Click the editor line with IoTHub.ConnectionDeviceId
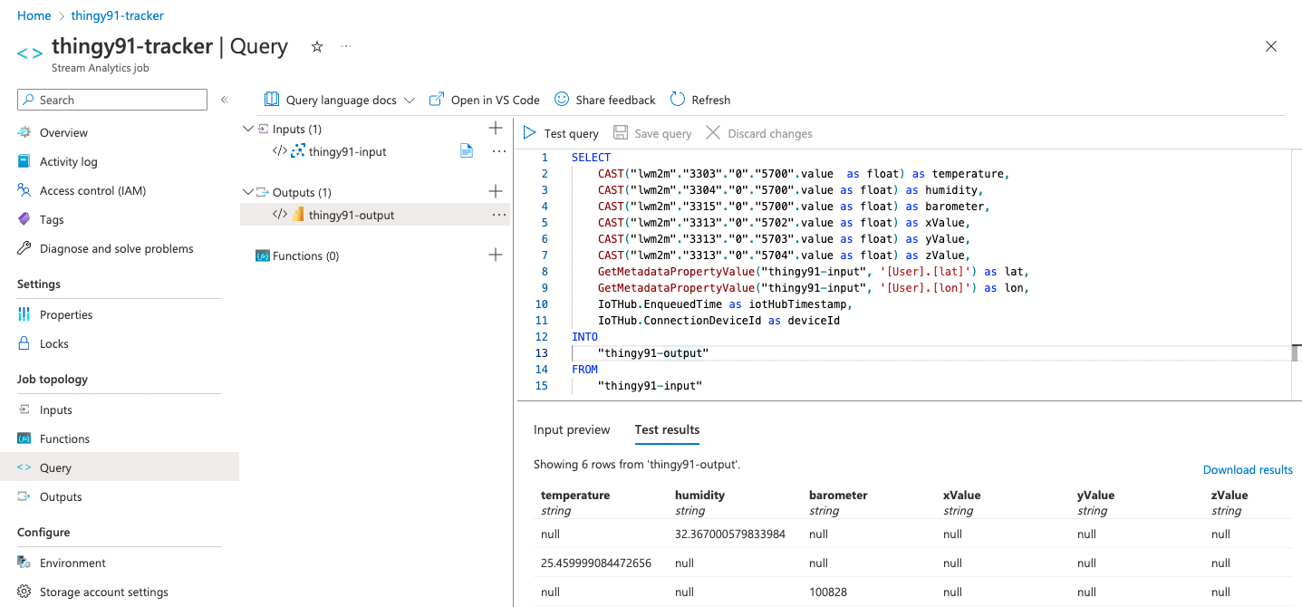 [719, 321]
